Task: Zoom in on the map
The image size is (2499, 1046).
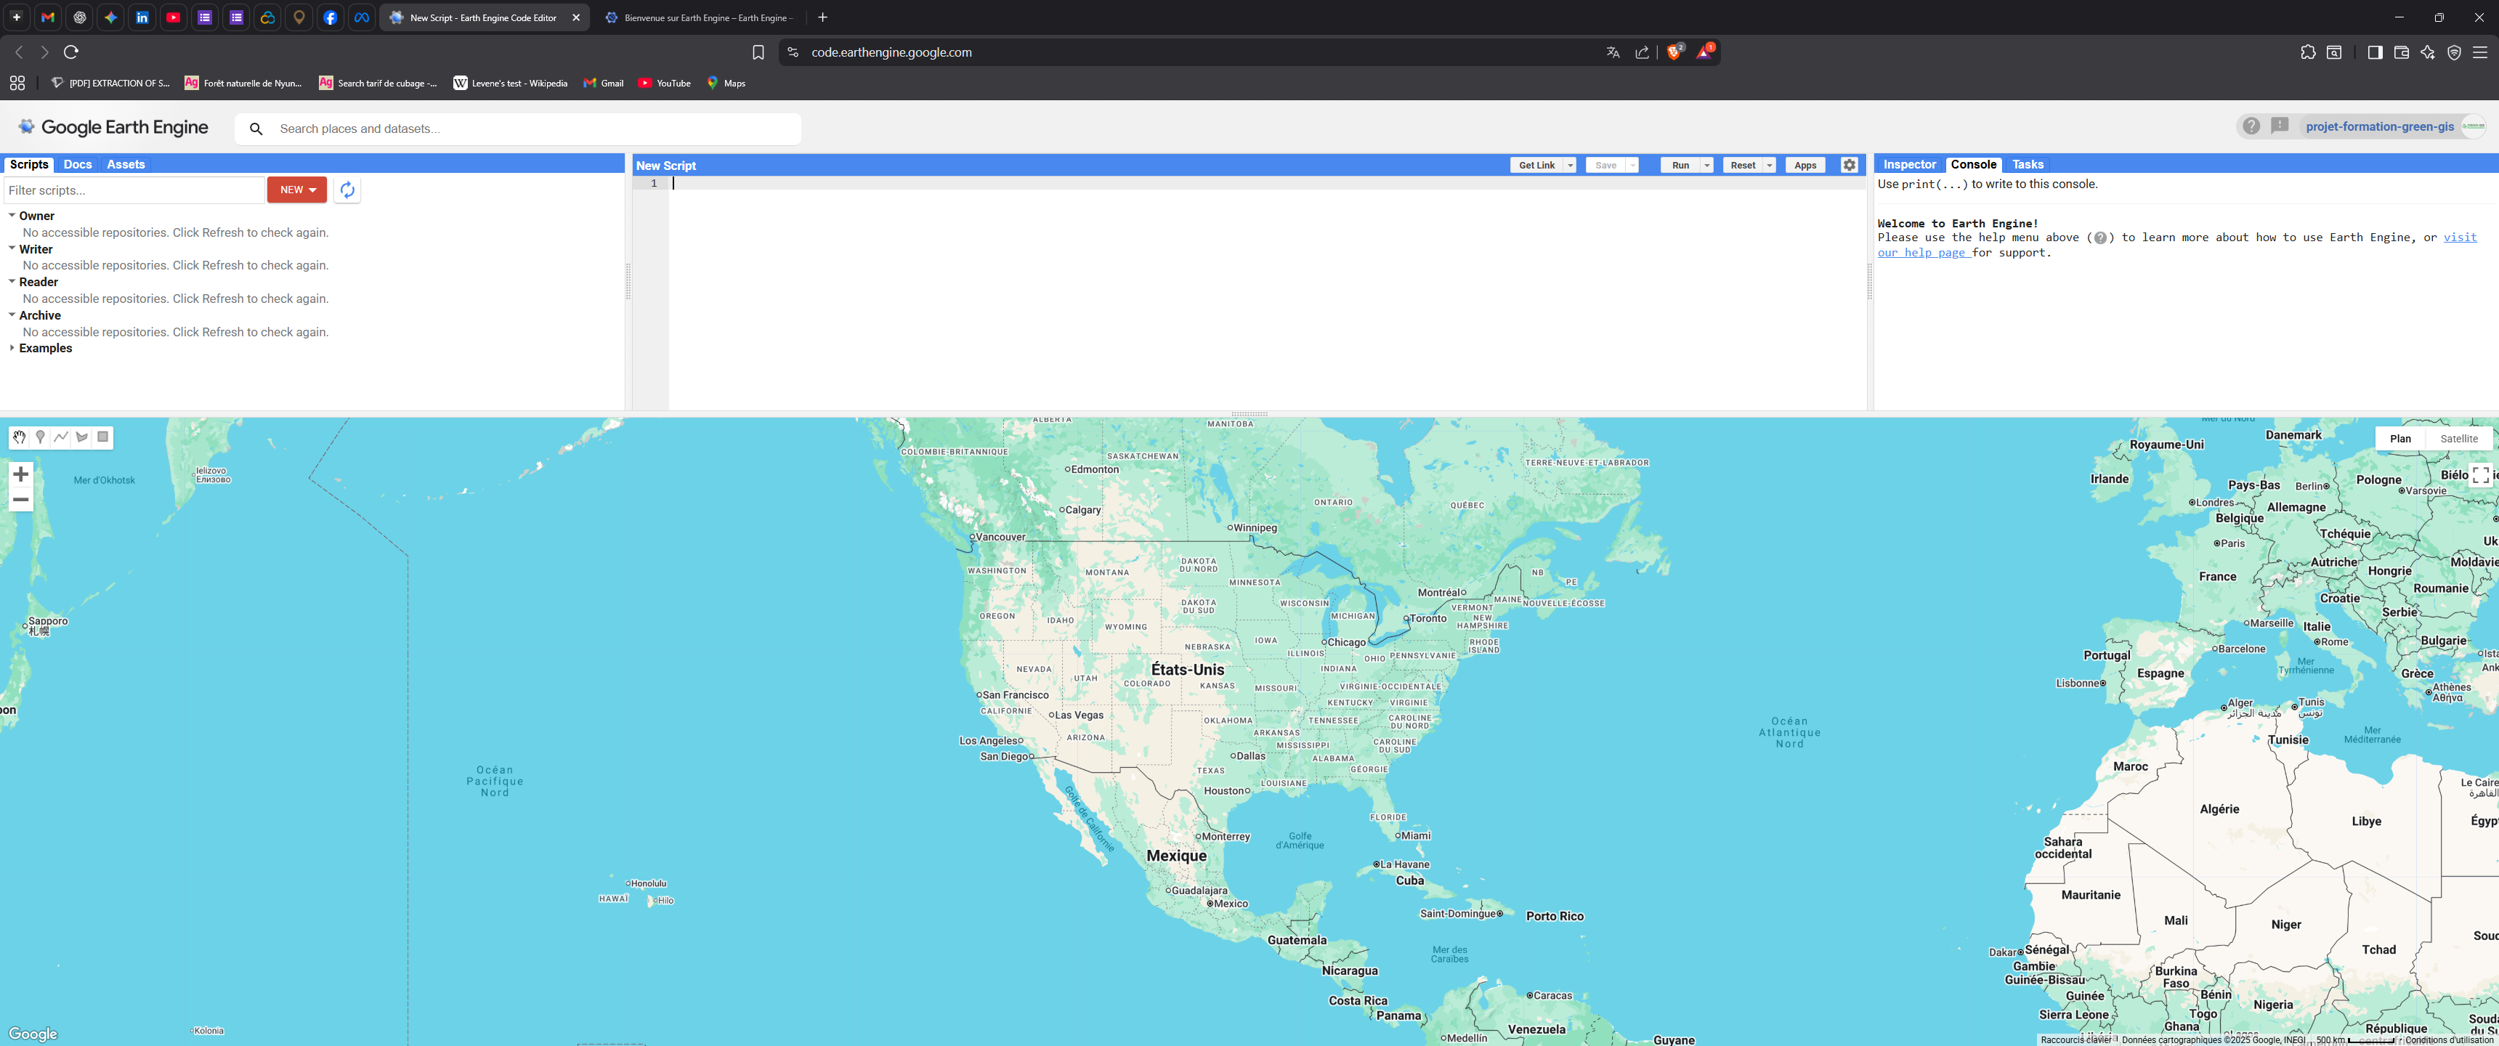Action: 20,474
